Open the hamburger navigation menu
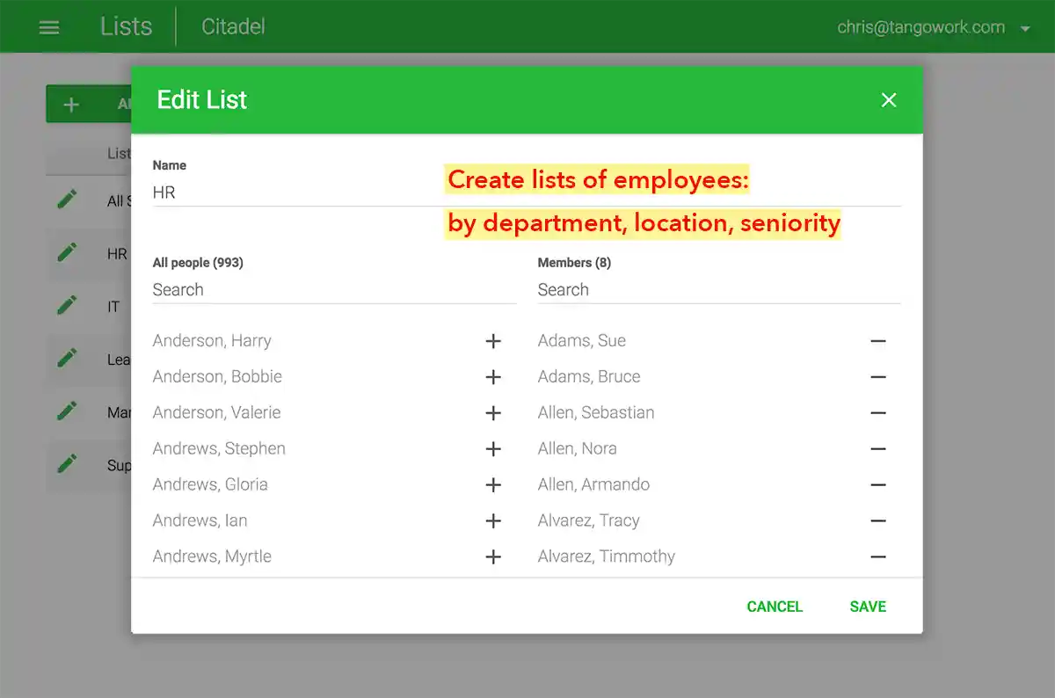This screenshot has width=1055, height=698. (x=49, y=27)
